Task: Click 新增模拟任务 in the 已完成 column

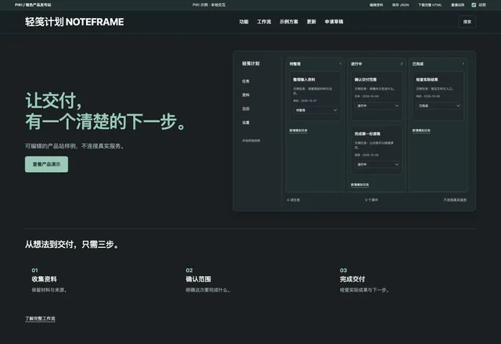Action: [x=421, y=131]
